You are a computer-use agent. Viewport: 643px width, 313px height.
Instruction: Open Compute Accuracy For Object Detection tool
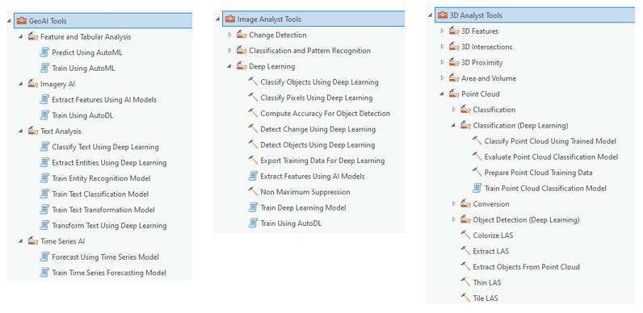point(326,114)
